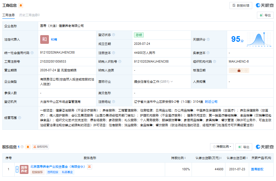276x181 pixels.
Task: Click help icon next to 注册资本
Action: tap(114, 53)
